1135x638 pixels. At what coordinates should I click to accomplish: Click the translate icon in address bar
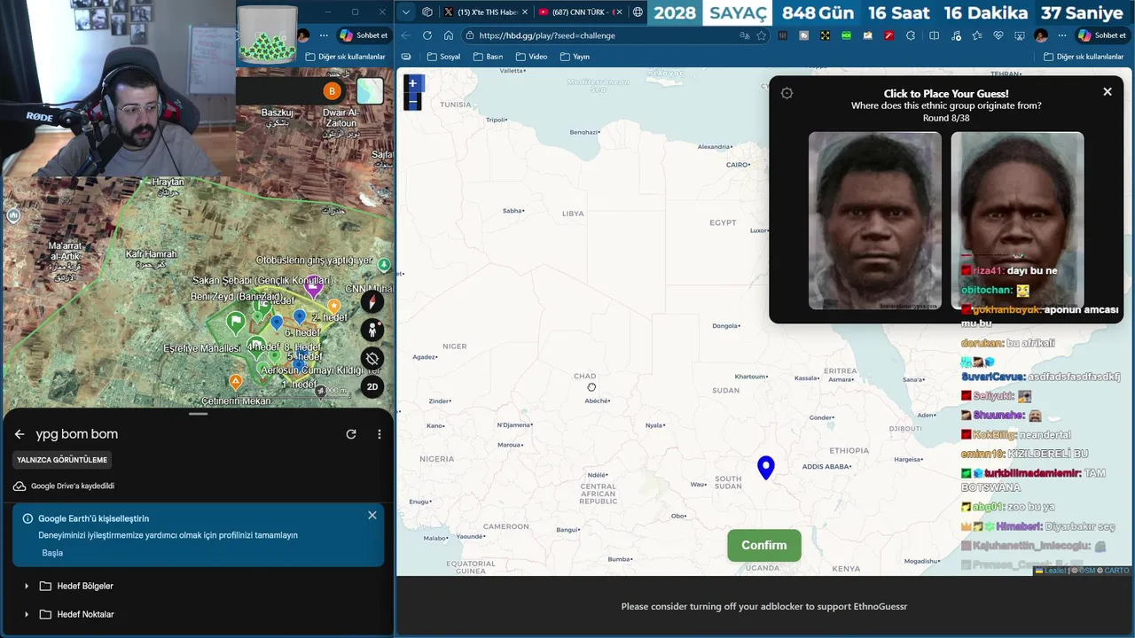coord(744,35)
